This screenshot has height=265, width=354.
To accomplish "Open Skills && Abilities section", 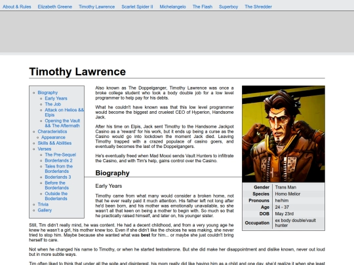I will pyautogui.click(x=54, y=143).
